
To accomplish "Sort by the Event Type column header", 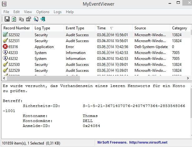I will click(x=80, y=28).
